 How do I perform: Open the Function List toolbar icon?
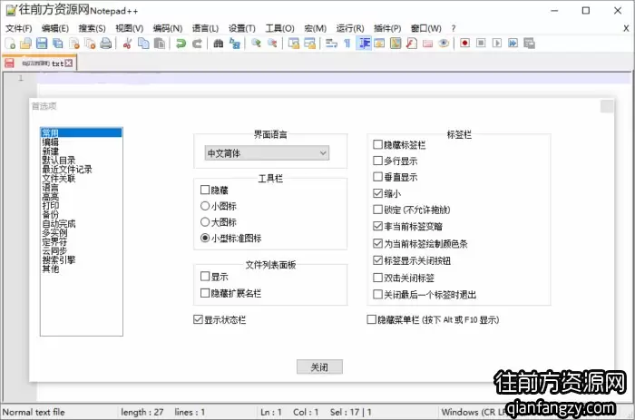tap(412, 43)
